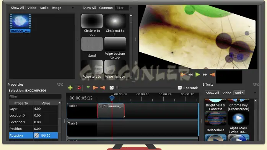Expand project files toolbar overflow arrow

point(73,8)
